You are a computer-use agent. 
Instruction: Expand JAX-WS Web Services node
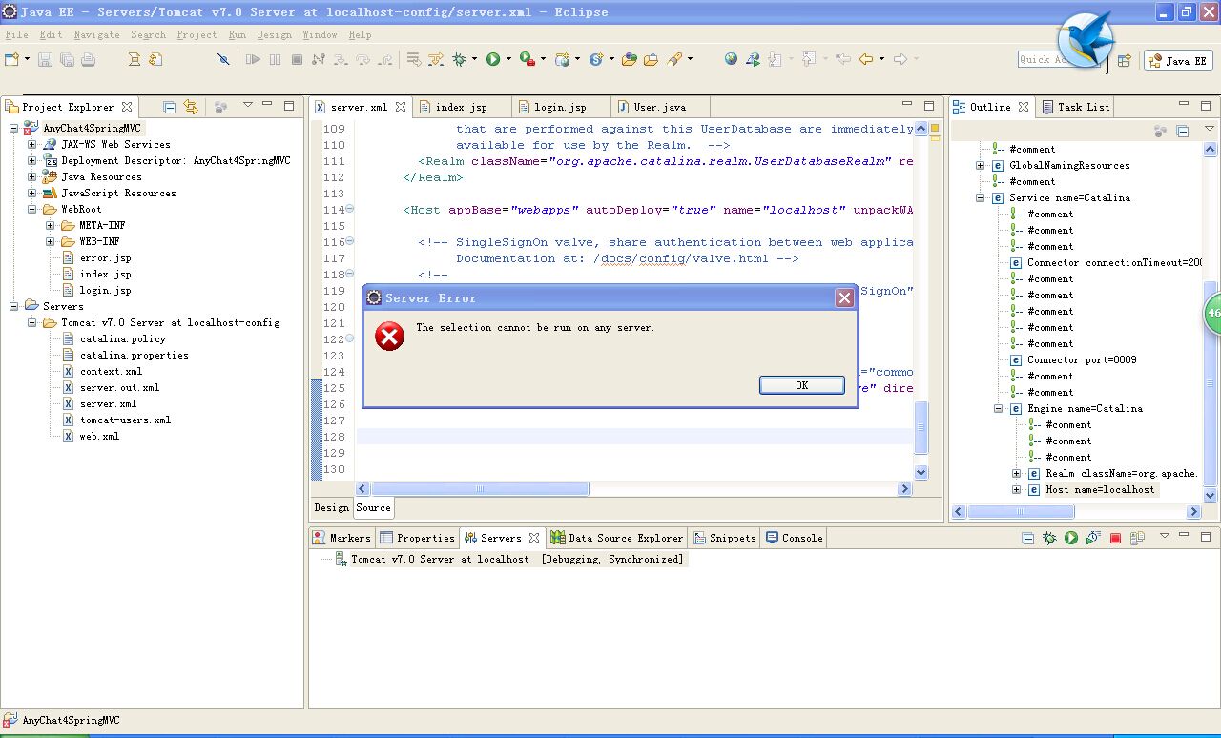[x=31, y=144]
